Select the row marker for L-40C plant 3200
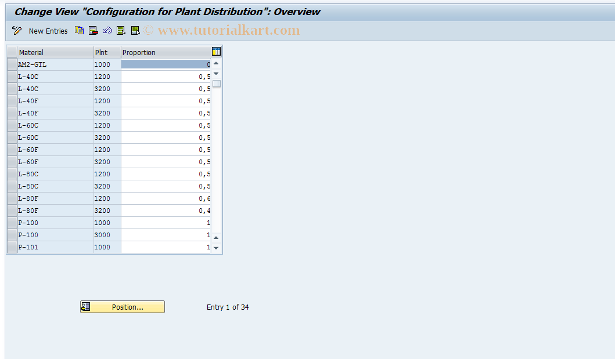 click(x=12, y=89)
